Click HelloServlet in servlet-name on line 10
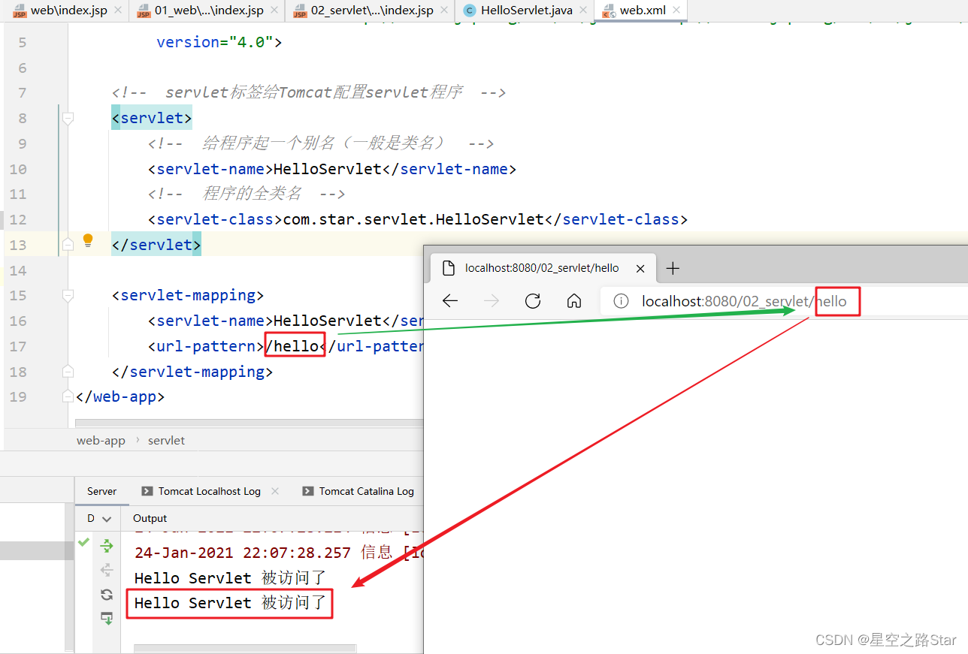Image resolution: width=968 pixels, height=654 pixels. (x=328, y=169)
